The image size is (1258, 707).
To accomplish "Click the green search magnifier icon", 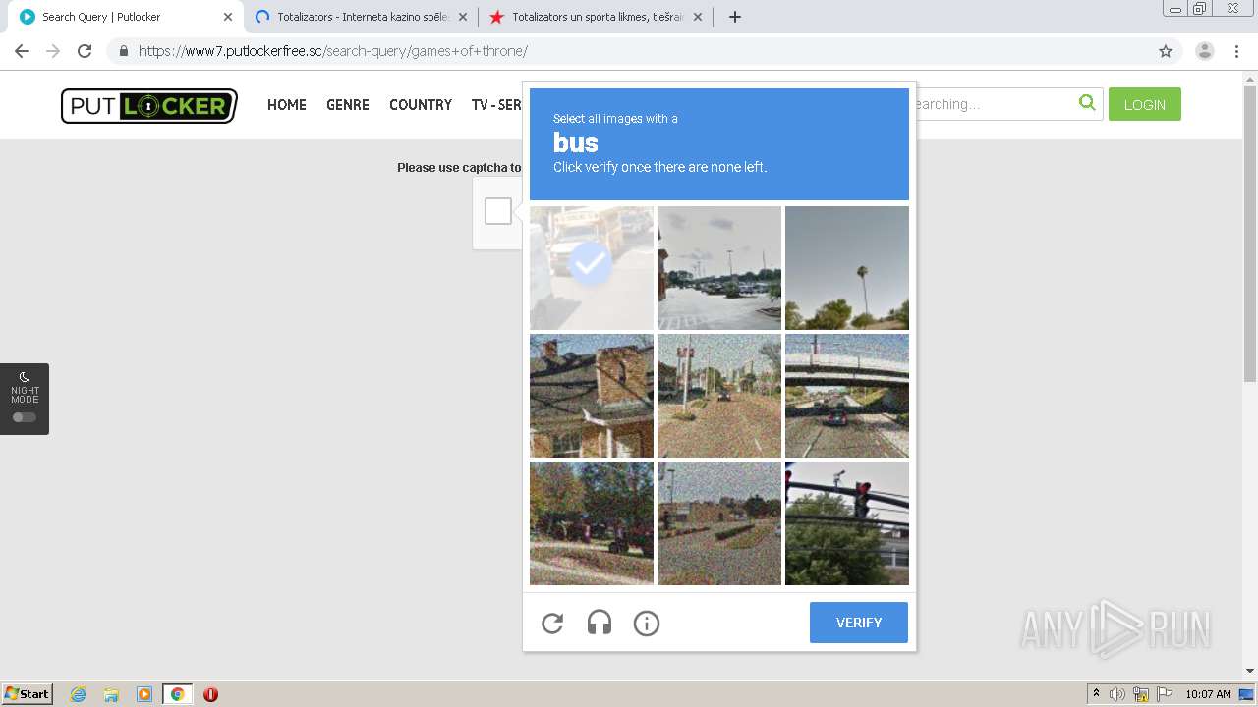I will point(1087,103).
